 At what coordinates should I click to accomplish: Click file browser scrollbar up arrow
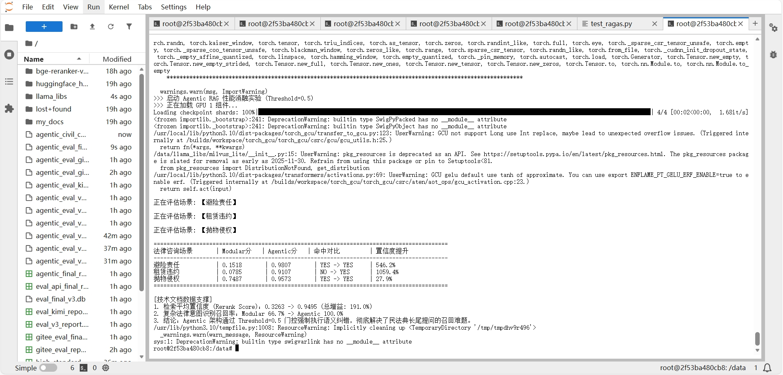(x=142, y=69)
